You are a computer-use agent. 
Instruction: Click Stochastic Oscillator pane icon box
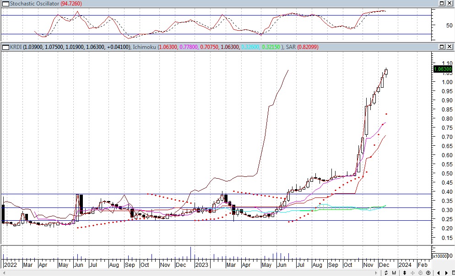tap(4, 3)
